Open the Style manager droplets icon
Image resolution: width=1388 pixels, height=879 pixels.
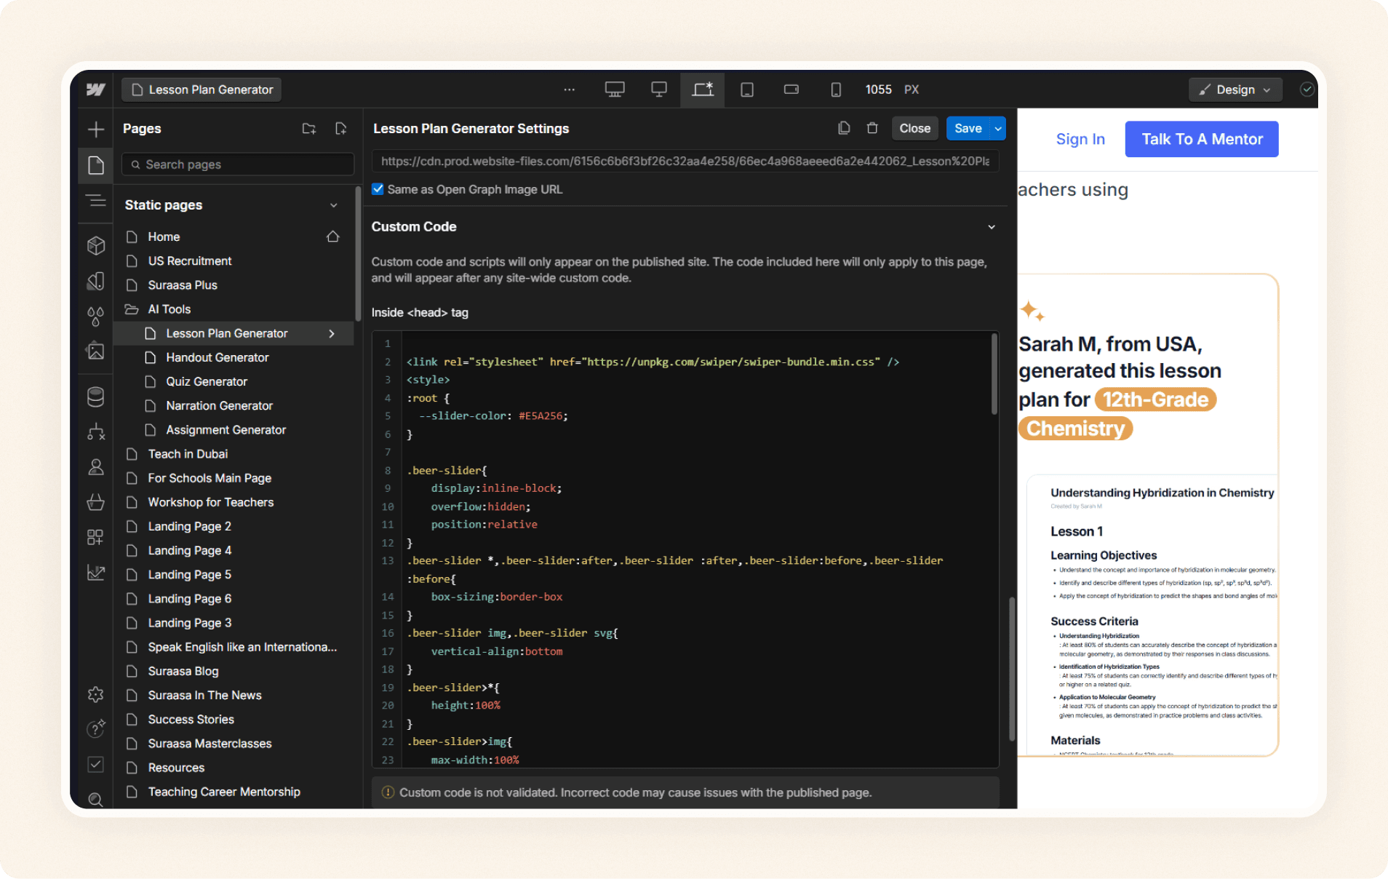coord(95,317)
